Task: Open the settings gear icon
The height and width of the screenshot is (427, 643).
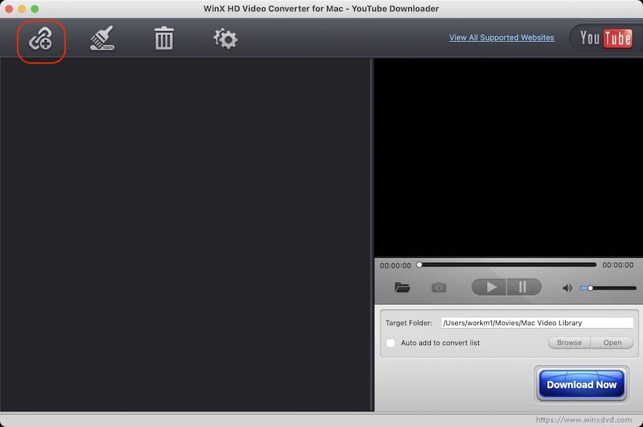Action: (x=225, y=39)
